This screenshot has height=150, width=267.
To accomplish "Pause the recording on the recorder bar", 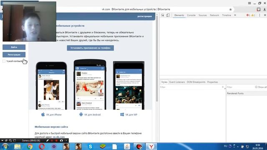I will pos(52,140).
